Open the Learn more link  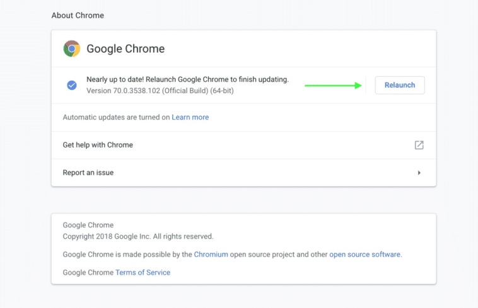(190, 117)
